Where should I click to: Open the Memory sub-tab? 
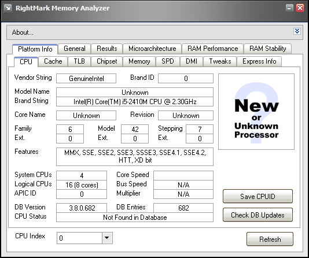point(139,61)
